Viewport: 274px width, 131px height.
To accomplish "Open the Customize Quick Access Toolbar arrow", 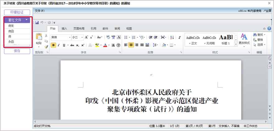I will [54, 23].
